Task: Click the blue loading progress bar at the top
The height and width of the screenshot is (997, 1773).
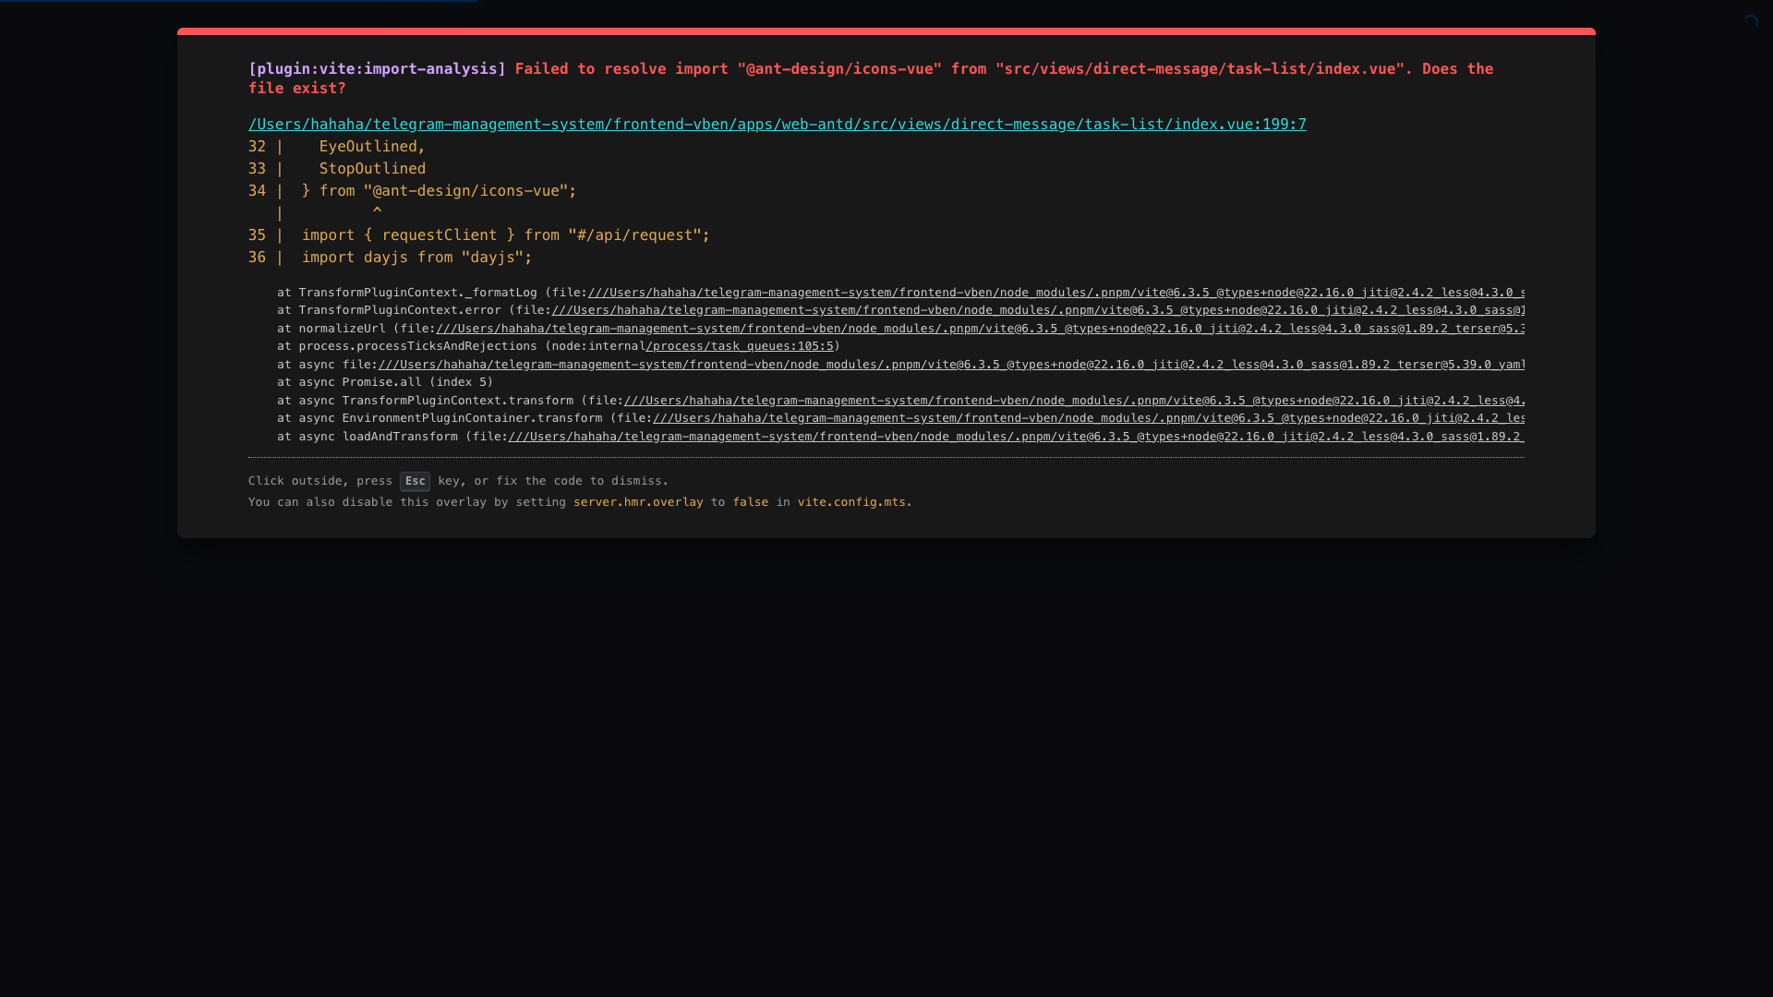Action: tap(238, 1)
